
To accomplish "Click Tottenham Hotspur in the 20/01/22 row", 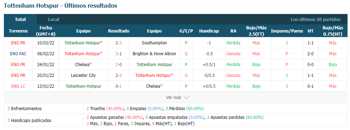I will click(153, 75).
